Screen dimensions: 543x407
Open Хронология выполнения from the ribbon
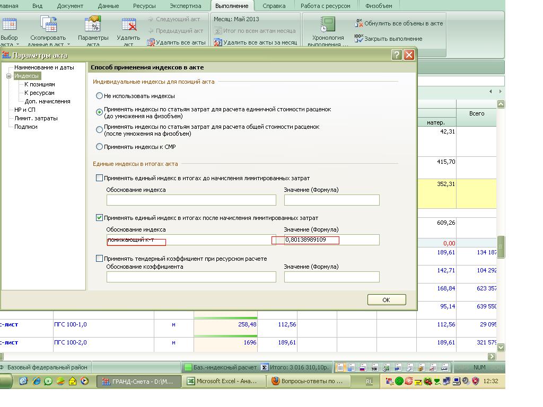(328, 25)
